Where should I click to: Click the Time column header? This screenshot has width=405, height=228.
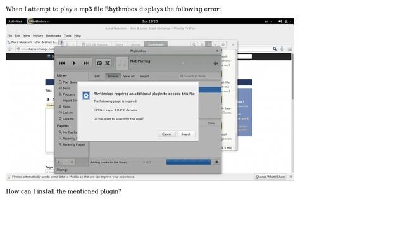click(x=211, y=123)
